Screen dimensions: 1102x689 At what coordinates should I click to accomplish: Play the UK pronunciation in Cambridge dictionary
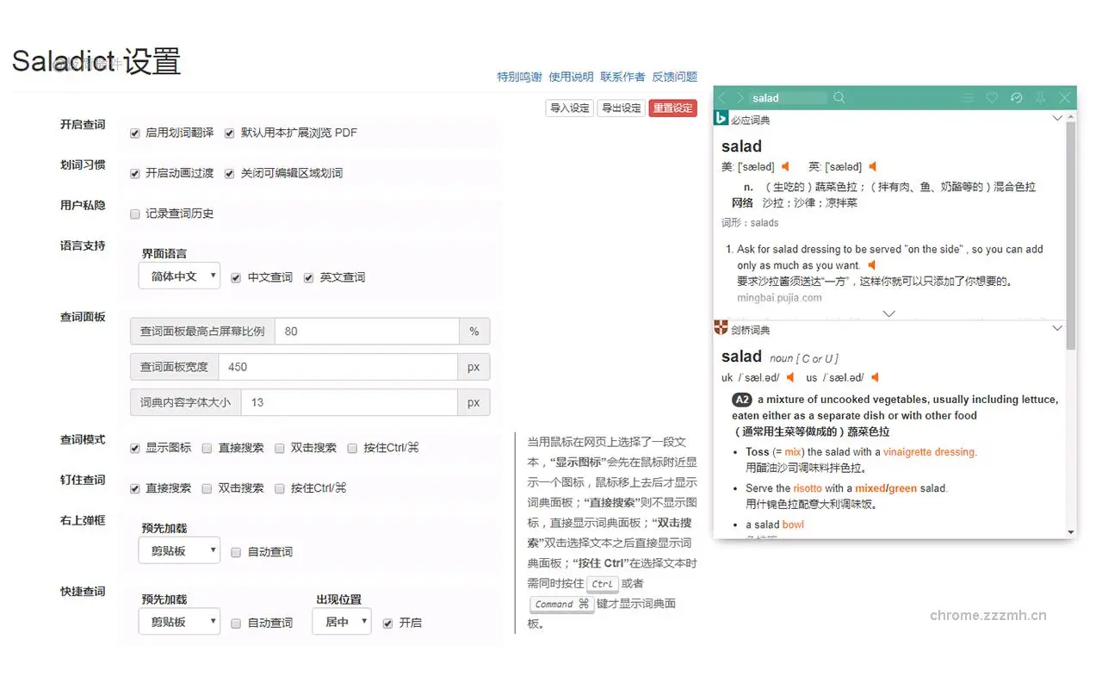coord(789,376)
